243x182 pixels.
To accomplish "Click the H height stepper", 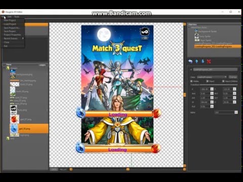I will (234, 102).
